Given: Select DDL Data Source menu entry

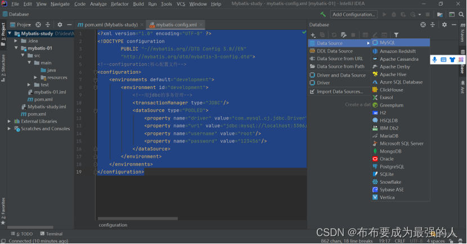Looking at the screenshot, I should (x=339, y=51).
